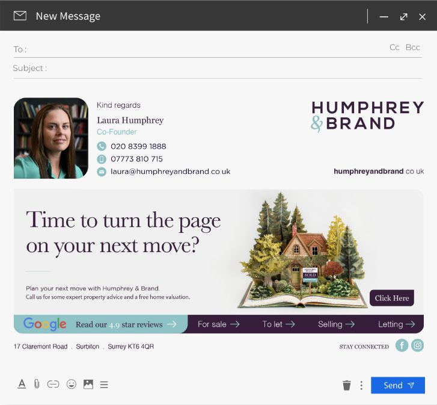Click the phone icon beside 020 8399 1888
Image resolution: width=437 pixels, height=405 pixels.
(102, 146)
